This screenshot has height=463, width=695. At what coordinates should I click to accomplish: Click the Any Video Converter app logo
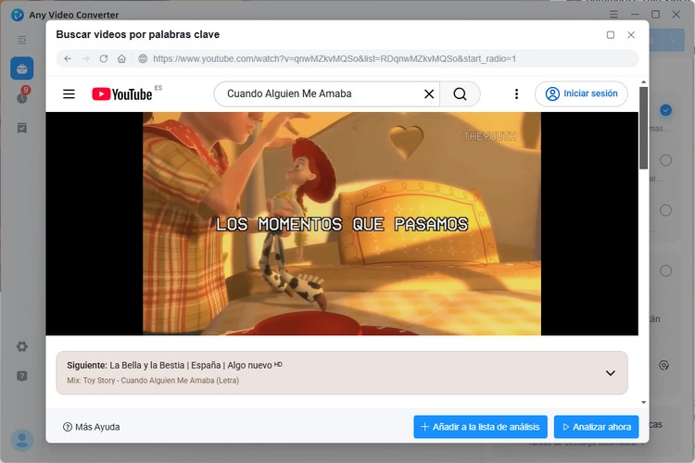coord(18,15)
